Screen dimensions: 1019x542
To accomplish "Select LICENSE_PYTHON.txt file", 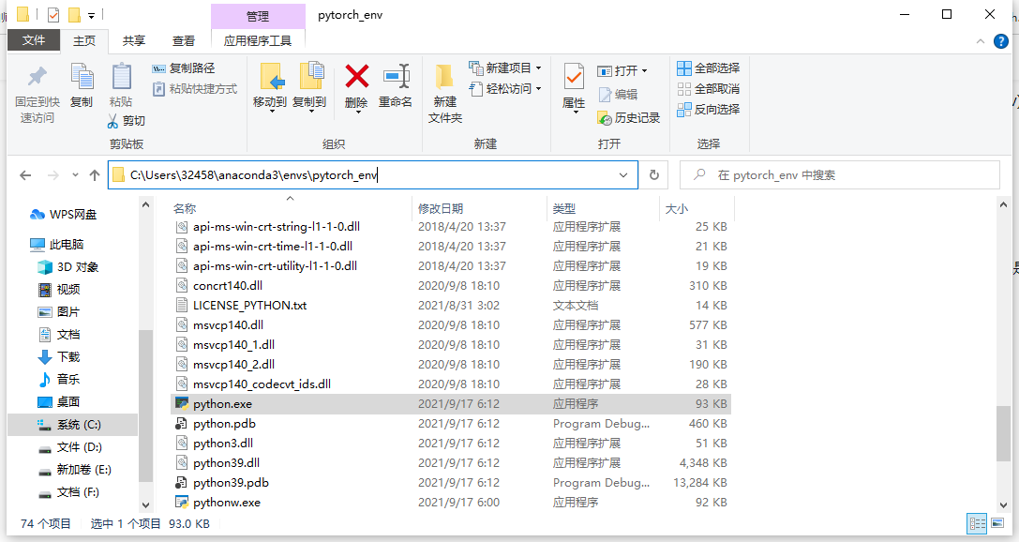I will click(x=450, y=306).
